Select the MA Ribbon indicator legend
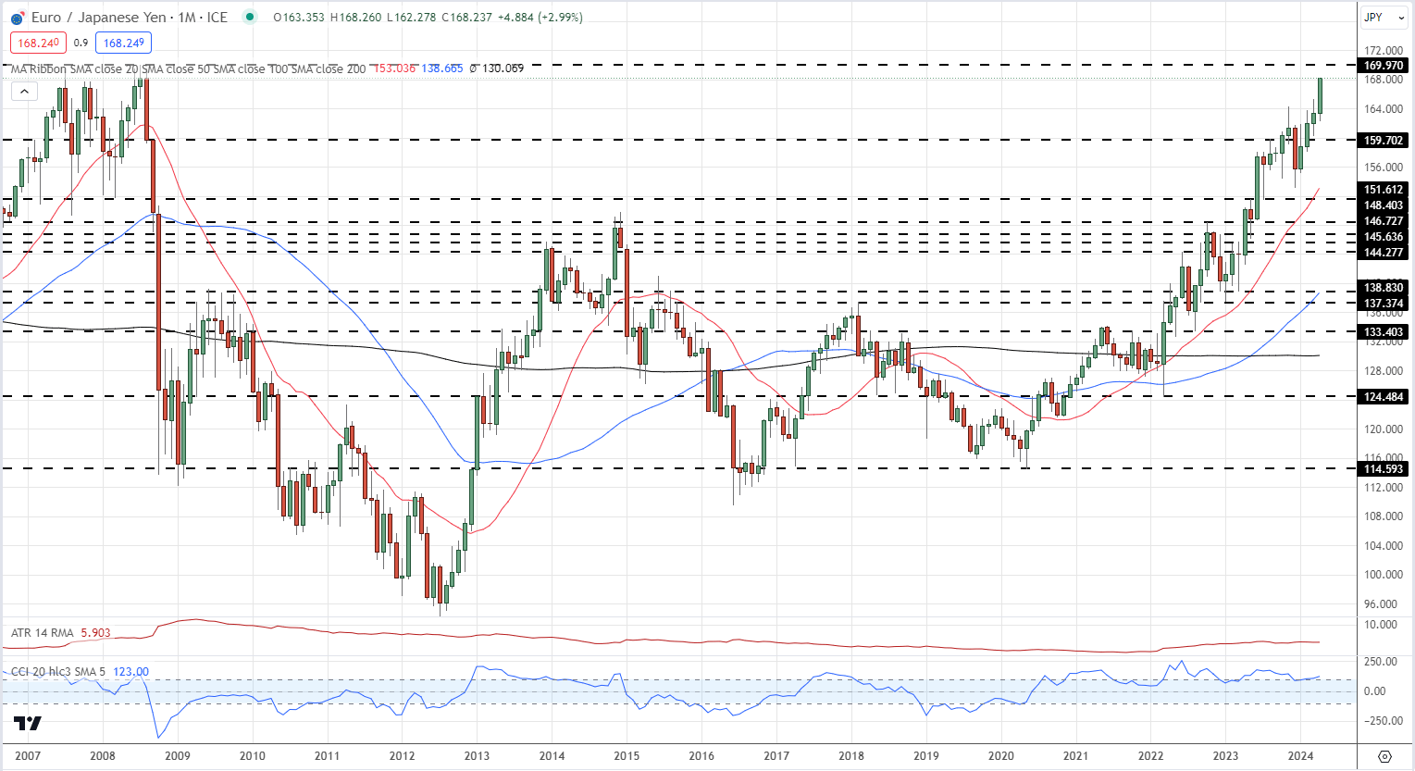The width and height of the screenshot is (1415, 771). [x=188, y=68]
